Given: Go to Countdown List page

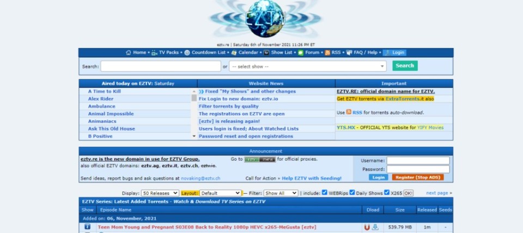Looking at the screenshot, I should 209,53.
